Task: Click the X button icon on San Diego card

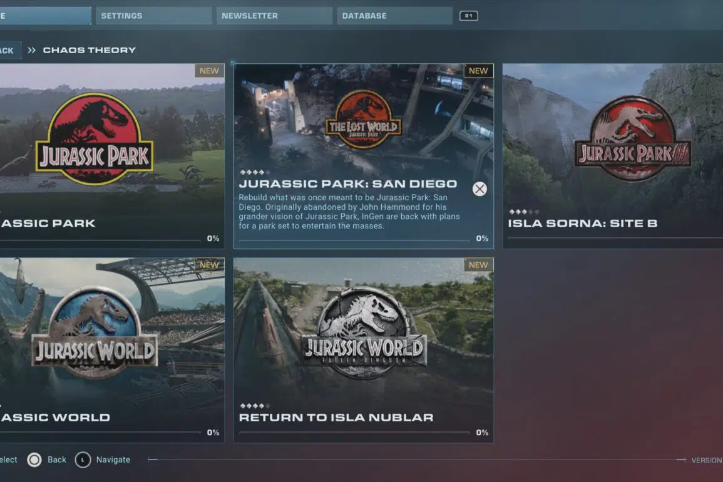Action: tap(479, 189)
